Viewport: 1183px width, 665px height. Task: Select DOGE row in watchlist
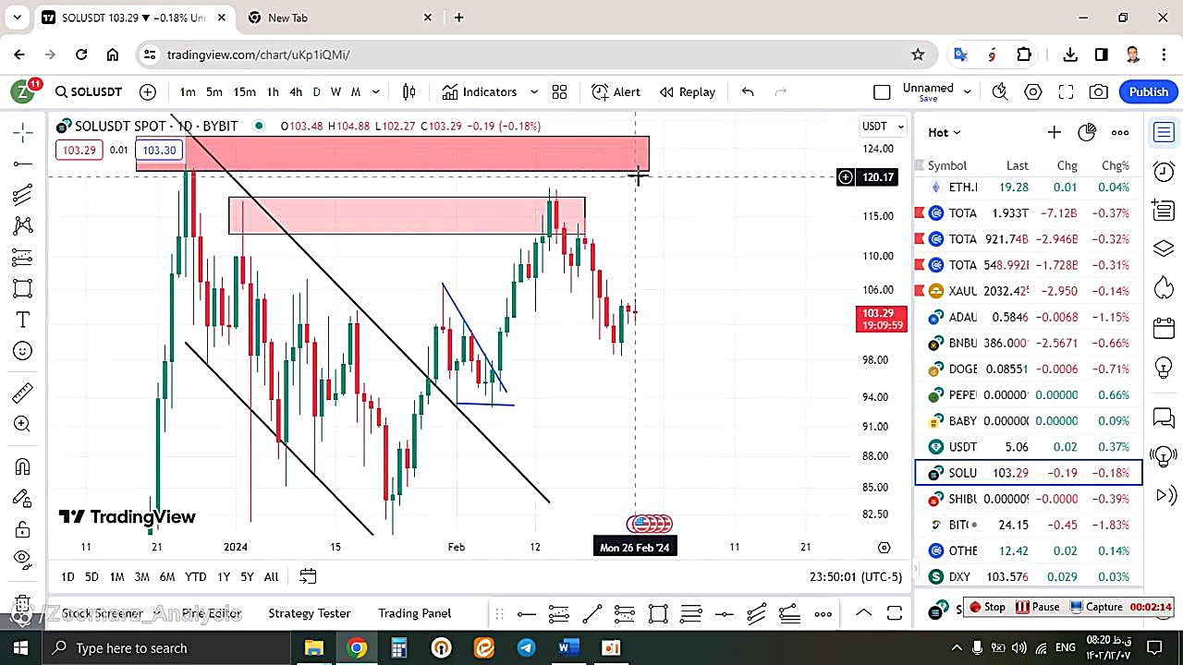pyautogui.click(x=1029, y=369)
